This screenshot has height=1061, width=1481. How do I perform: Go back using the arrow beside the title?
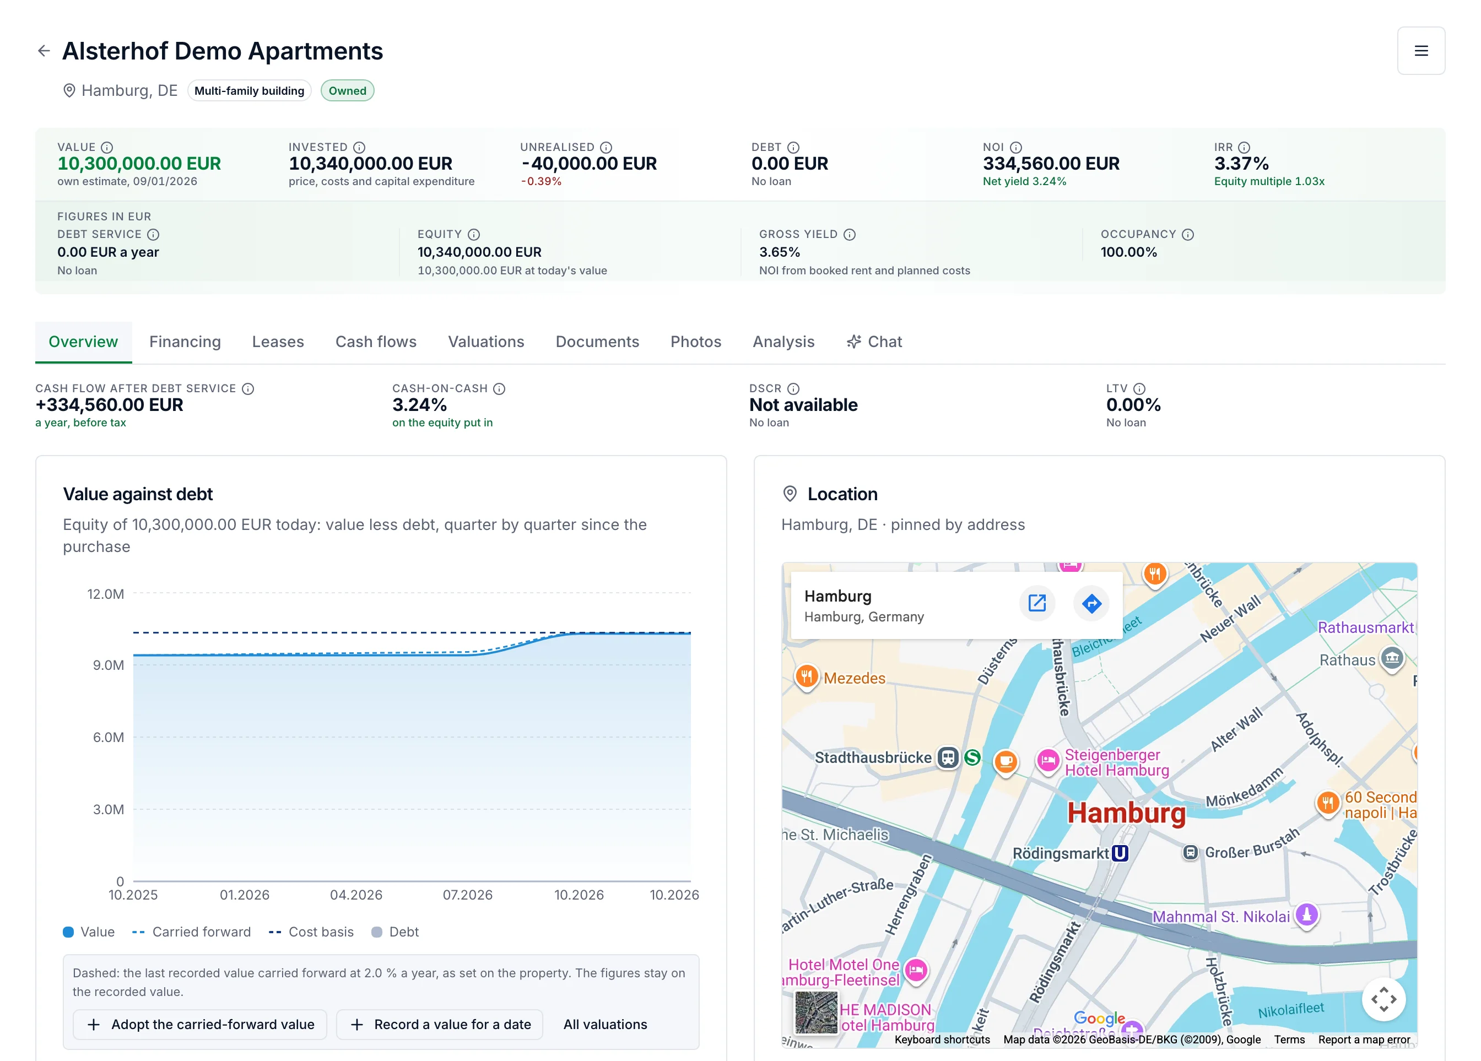coord(44,51)
